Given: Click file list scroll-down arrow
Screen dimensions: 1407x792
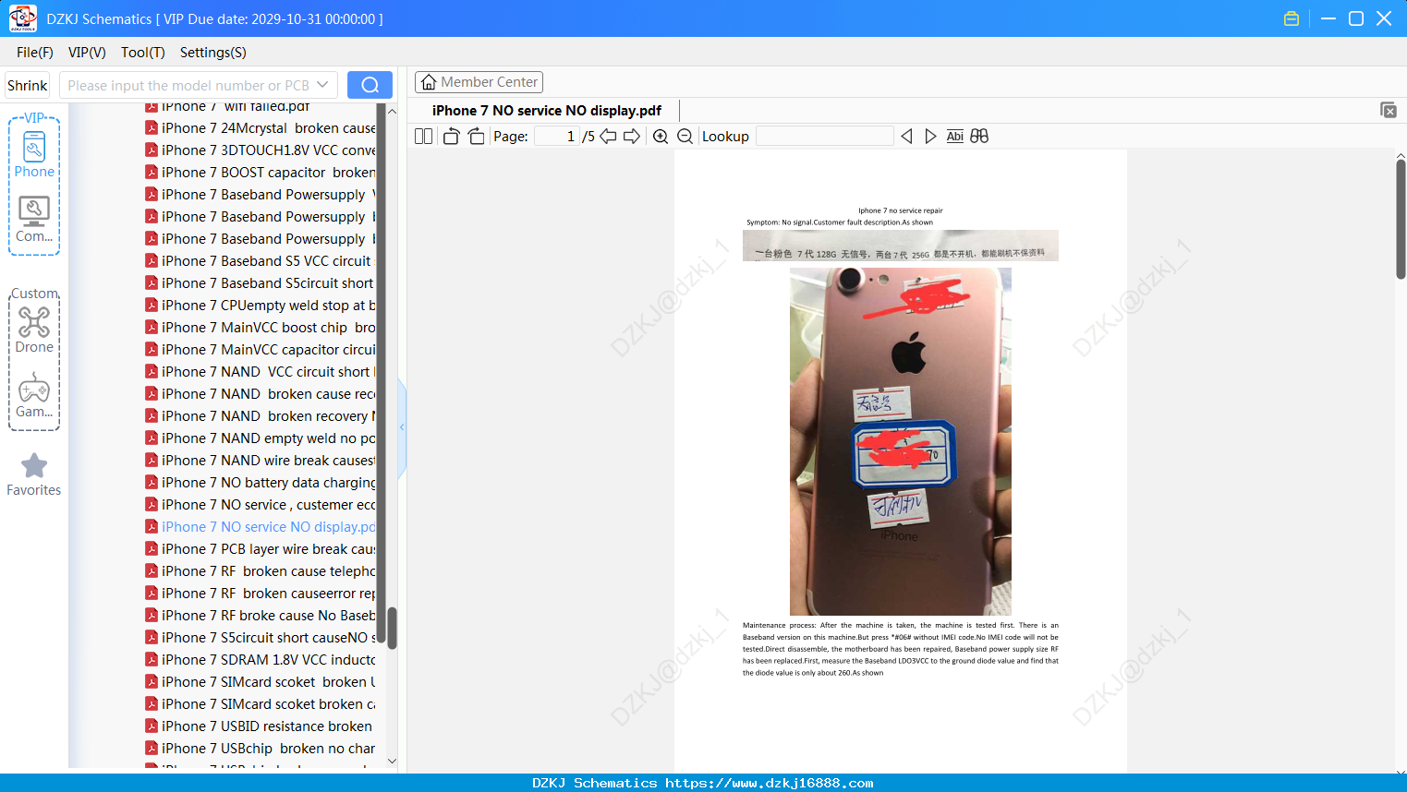Looking at the screenshot, I should click(392, 762).
